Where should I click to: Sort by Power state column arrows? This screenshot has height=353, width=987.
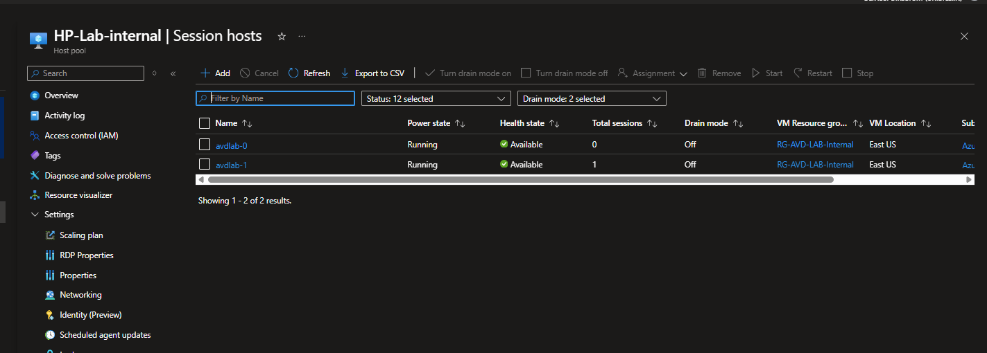tap(460, 123)
